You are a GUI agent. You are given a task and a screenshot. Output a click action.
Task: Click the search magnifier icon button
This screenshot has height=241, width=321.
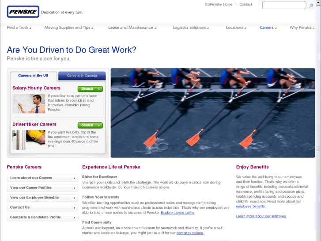click(311, 6)
